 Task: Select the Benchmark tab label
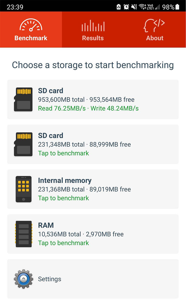pos(31,38)
